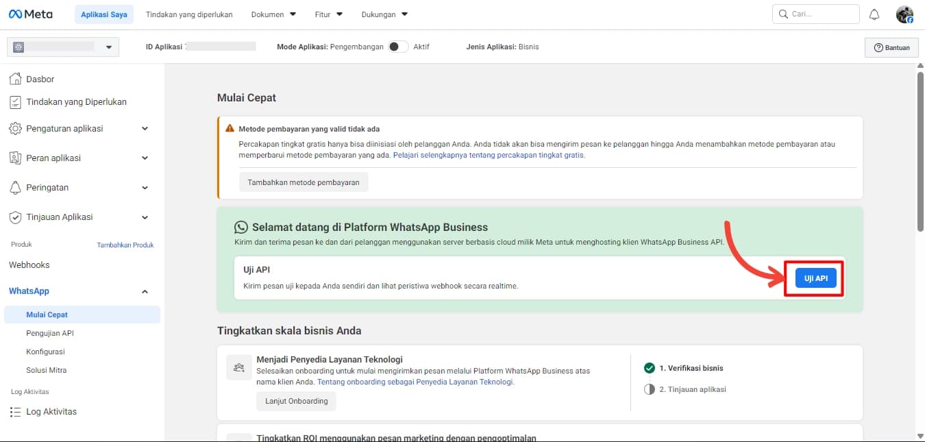Click the Pengaturan aplikasi gear icon
925x442 pixels.
pos(15,129)
